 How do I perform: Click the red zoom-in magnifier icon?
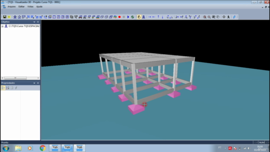click(205, 17)
